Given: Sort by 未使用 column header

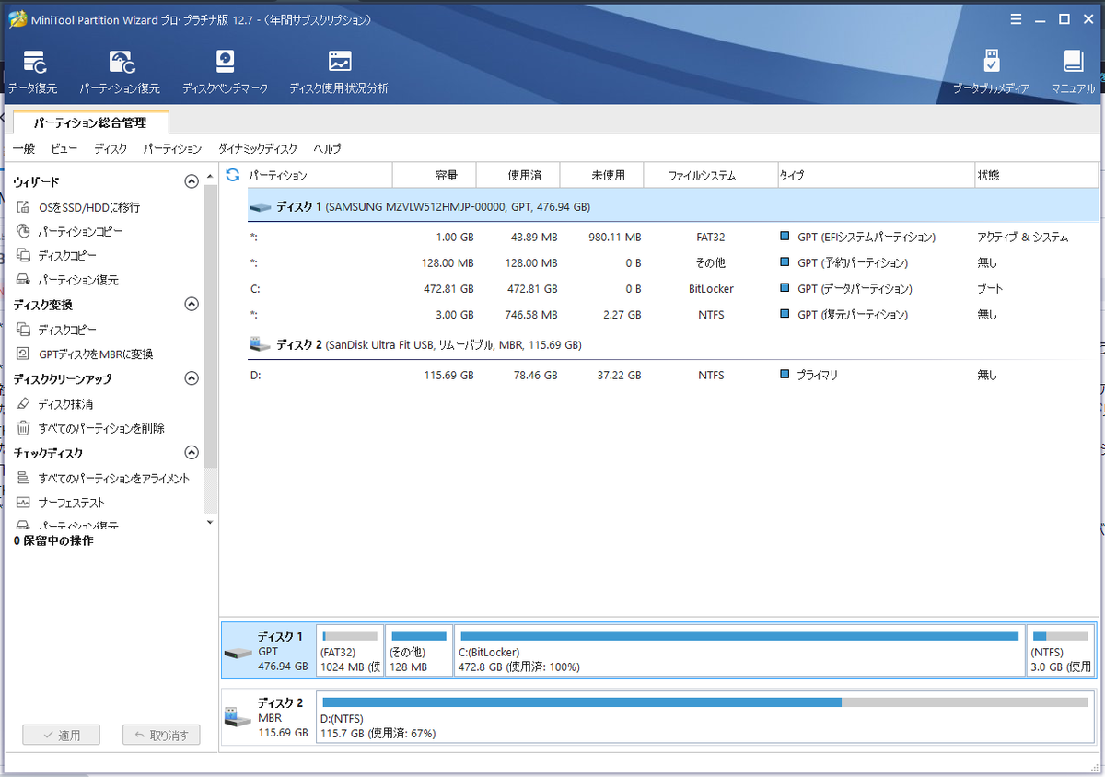Looking at the screenshot, I should point(601,175).
